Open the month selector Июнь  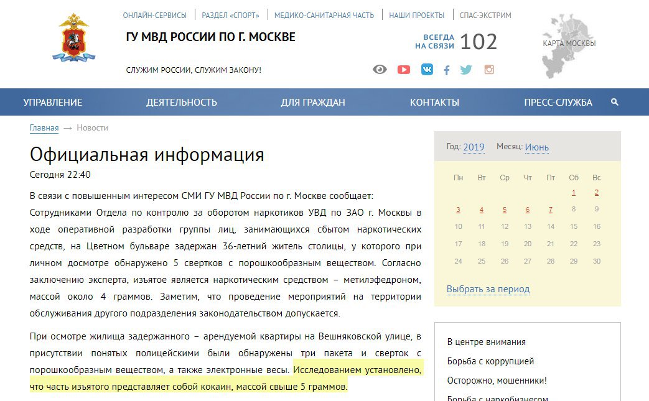[x=537, y=147]
